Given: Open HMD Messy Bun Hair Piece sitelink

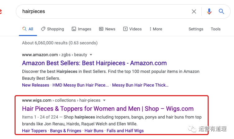Looking at the screenshot, I should (81, 85).
